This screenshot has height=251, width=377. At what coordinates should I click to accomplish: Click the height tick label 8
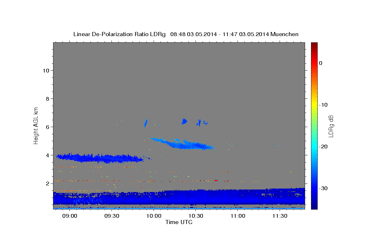48,99
